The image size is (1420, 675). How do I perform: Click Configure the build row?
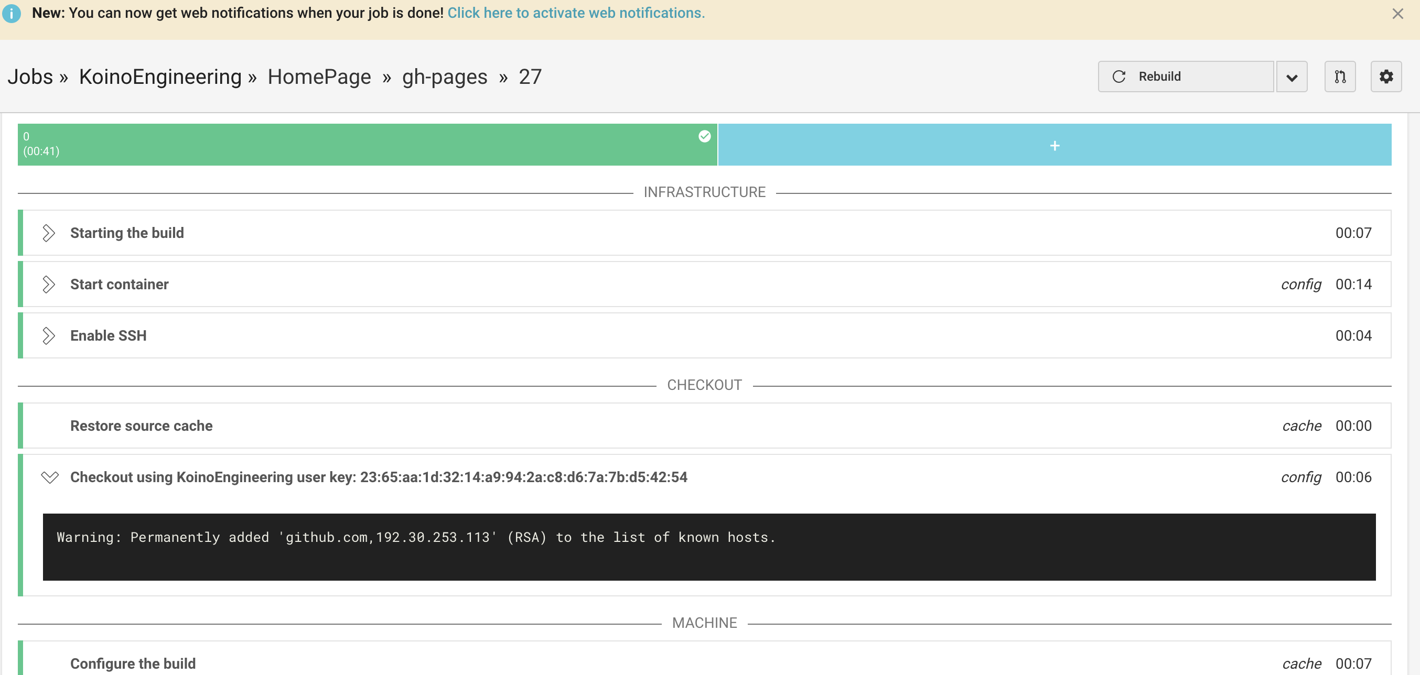point(704,658)
